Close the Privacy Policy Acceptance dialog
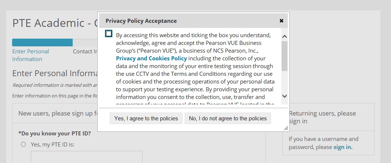The width and height of the screenshot is (391, 163). [281, 21]
